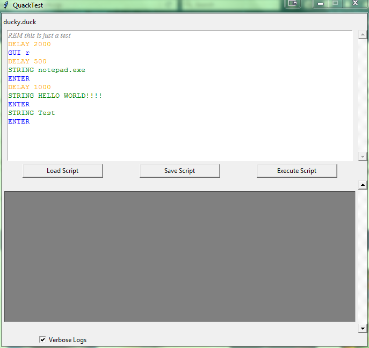
Task: Click the 'REM this is just a test' line
Action: click(39, 35)
